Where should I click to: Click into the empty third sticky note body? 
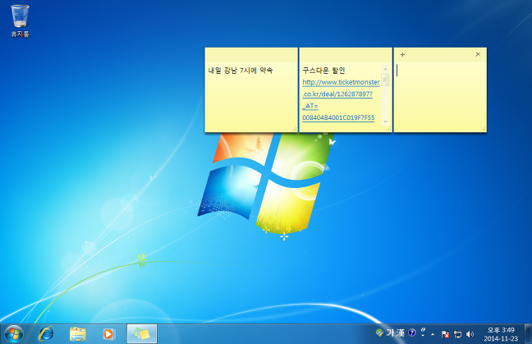(440, 97)
